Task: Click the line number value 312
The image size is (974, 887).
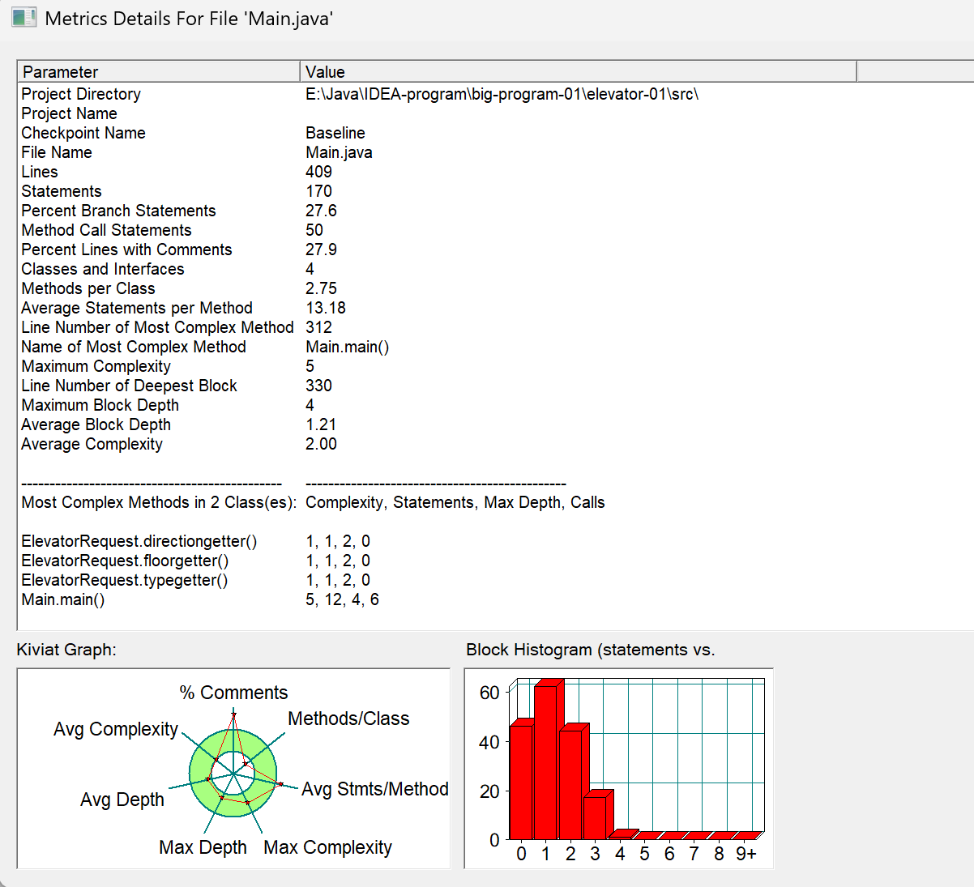Action: (x=318, y=327)
